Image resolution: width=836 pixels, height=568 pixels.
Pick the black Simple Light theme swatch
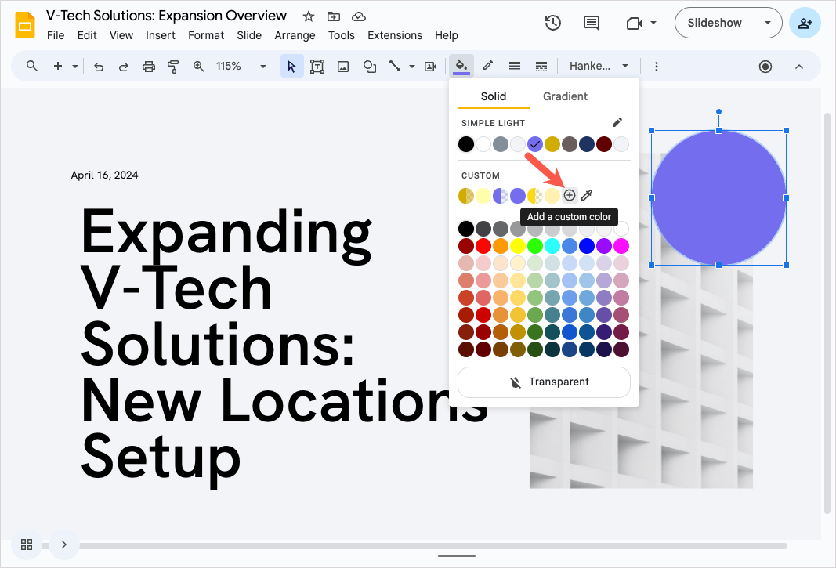[x=466, y=144]
